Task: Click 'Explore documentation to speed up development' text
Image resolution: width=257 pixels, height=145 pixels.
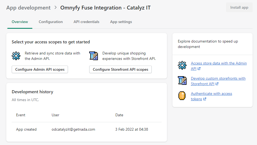Action: pos(208,44)
